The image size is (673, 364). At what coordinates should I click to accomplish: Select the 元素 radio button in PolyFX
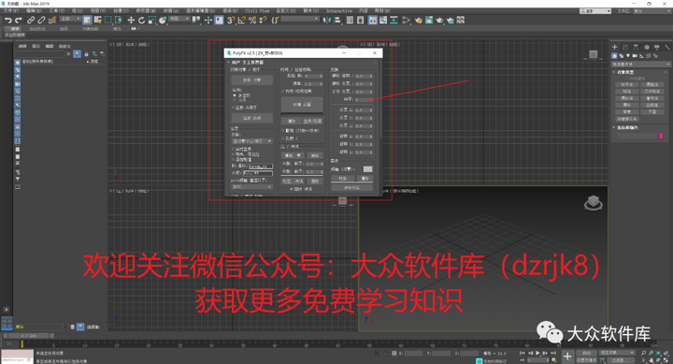pos(235,100)
